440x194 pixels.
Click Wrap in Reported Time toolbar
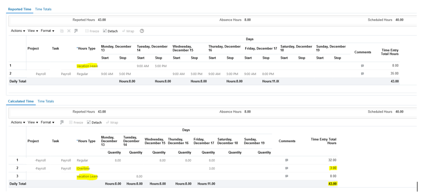128,31
